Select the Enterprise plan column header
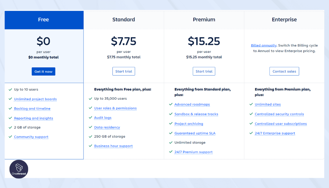329x188 pixels. (x=284, y=19)
